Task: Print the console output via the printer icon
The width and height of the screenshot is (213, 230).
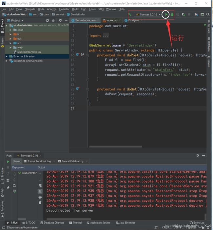Action: tap(40, 197)
